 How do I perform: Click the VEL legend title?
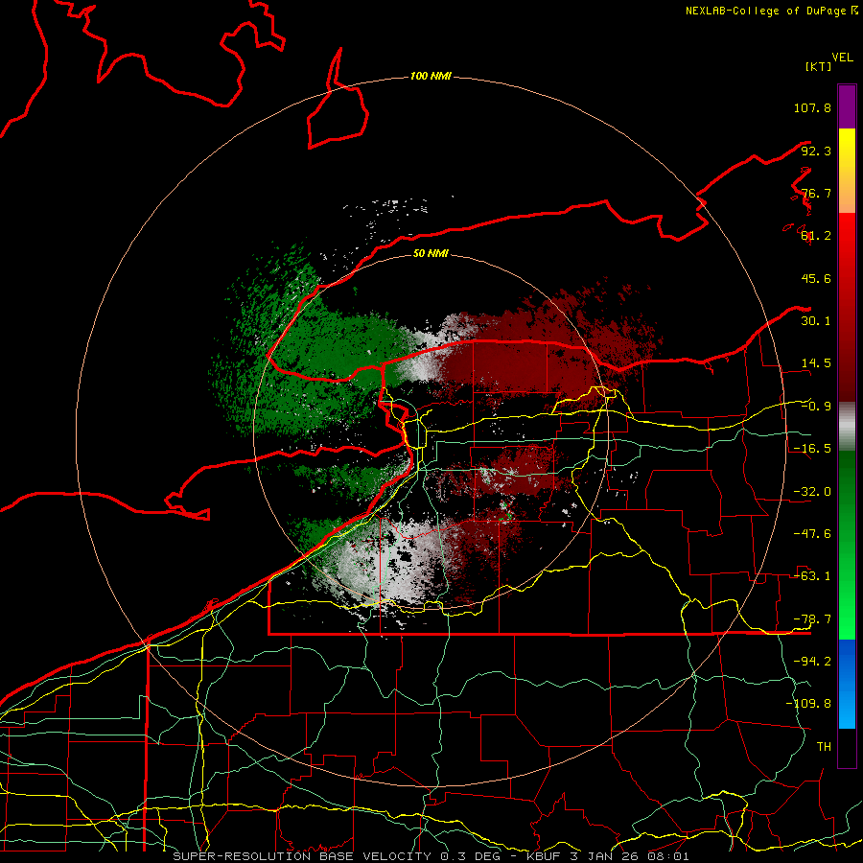842,58
